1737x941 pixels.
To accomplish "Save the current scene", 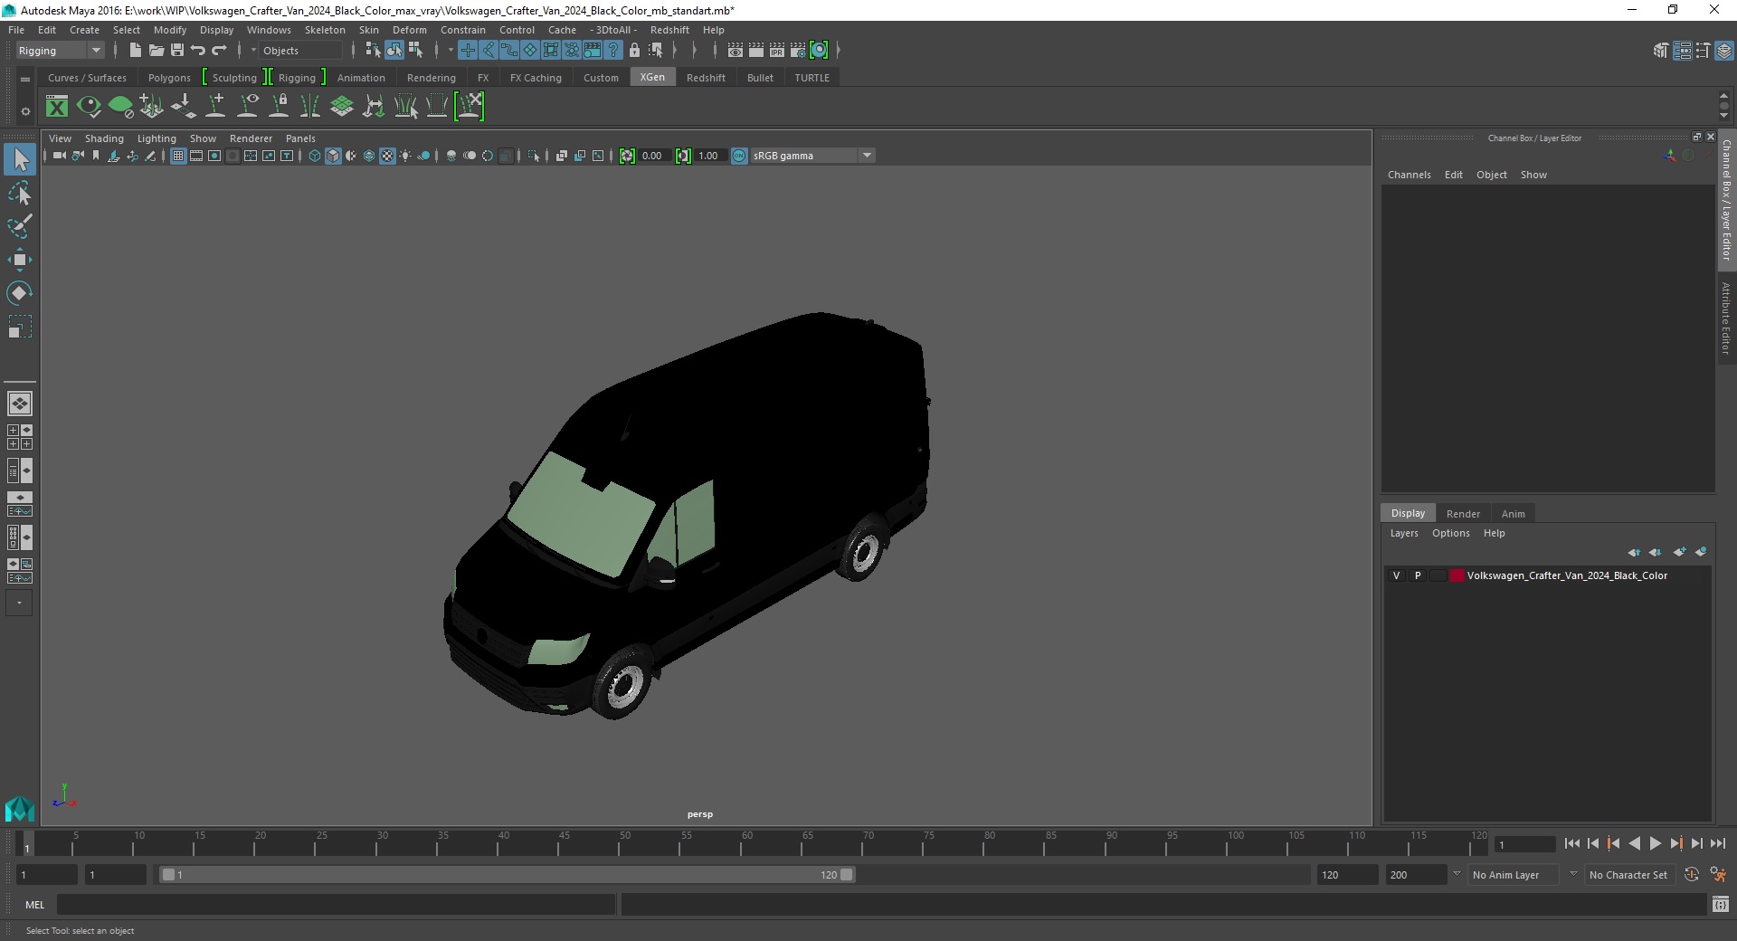I will pyautogui.click(x=177, y=51).
